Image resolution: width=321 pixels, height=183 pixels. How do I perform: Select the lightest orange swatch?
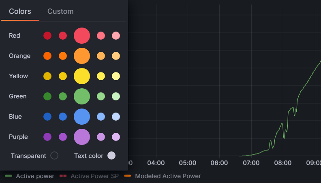(116, 56)
